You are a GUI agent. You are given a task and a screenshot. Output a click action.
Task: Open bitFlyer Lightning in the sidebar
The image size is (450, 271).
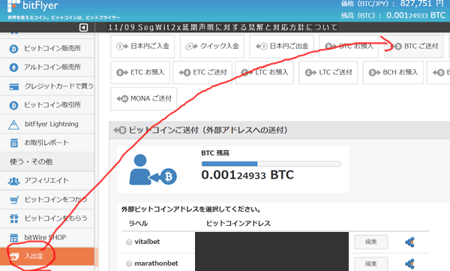click(x=47, y=124)
